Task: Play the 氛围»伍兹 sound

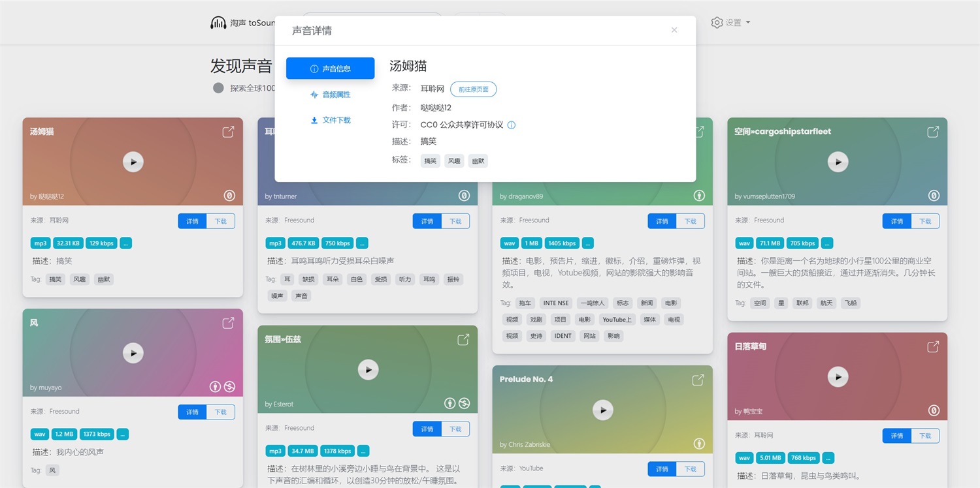Action: click(368, 370)
